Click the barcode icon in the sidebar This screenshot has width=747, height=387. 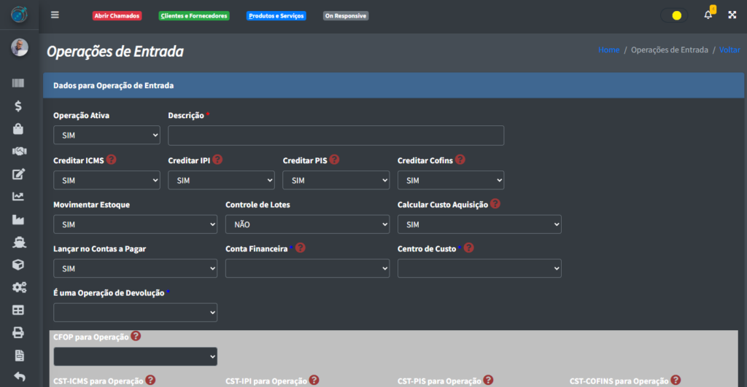tap(19, 84)
